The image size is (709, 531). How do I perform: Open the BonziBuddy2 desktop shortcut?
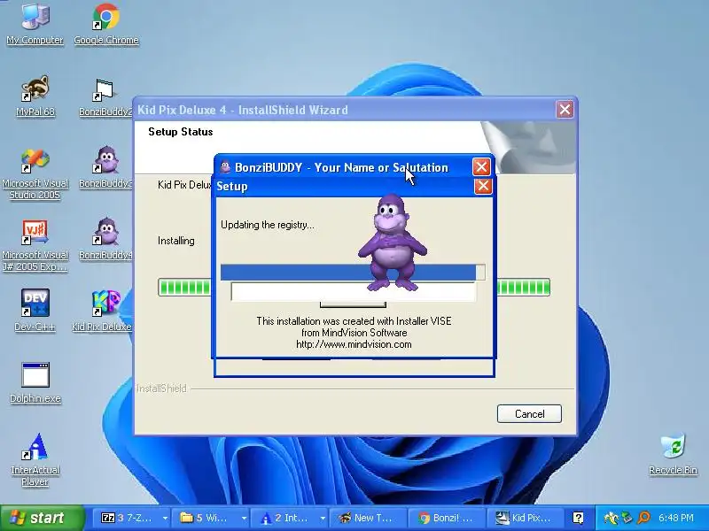(x=105, y=96)
